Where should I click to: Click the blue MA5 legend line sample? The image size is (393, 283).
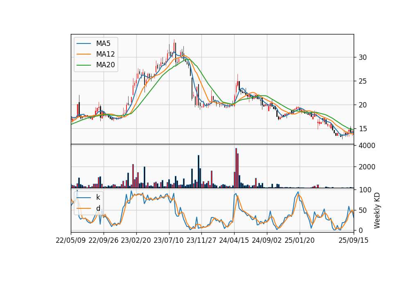[84, 43]
